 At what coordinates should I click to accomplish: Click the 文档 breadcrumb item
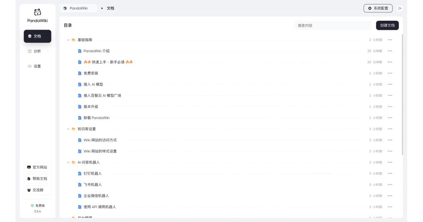tap(110, 8)
